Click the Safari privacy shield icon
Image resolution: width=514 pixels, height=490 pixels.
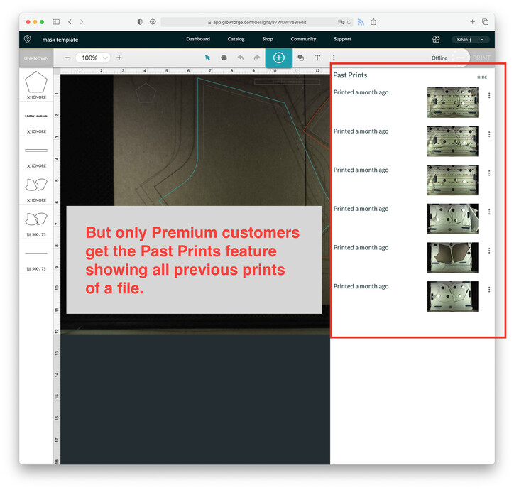coord(140,21)
